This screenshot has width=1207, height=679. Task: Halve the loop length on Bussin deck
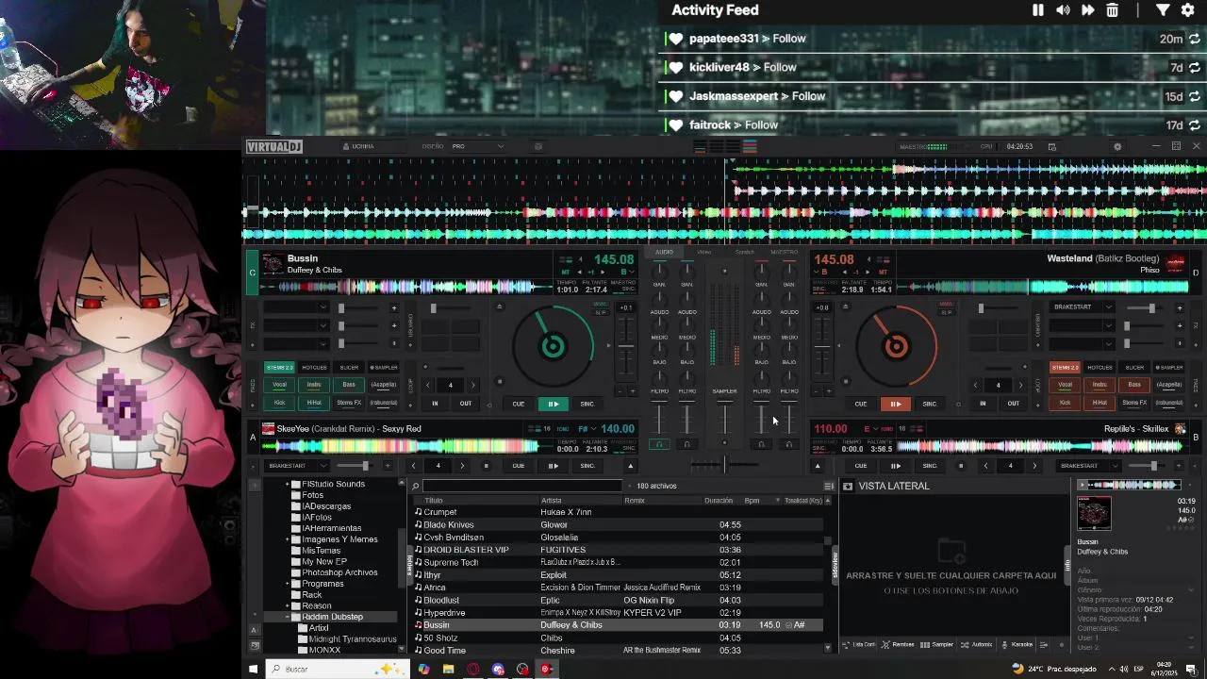(427, 385)
